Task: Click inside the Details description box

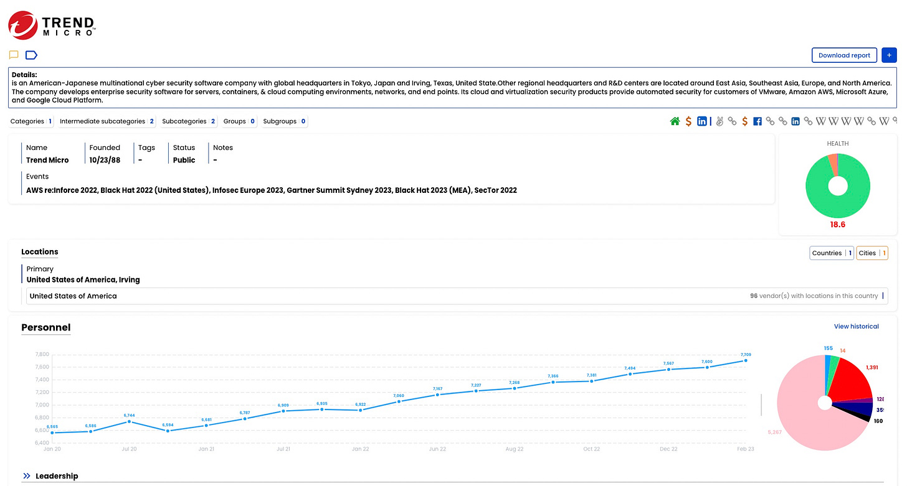Action: click(x=453, y=87)
